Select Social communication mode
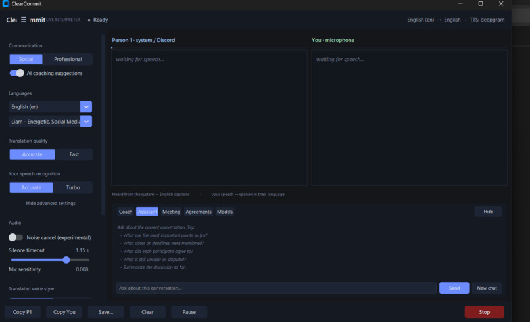 coord(26,59)
